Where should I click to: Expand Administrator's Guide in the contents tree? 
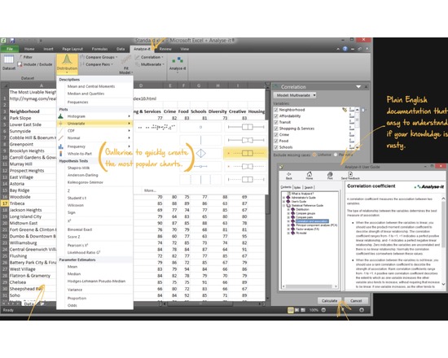(x=284, y=198)
